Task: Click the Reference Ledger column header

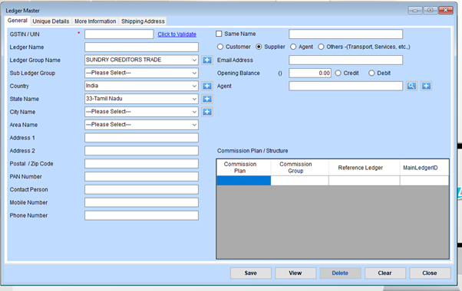Action: [365, 168]
